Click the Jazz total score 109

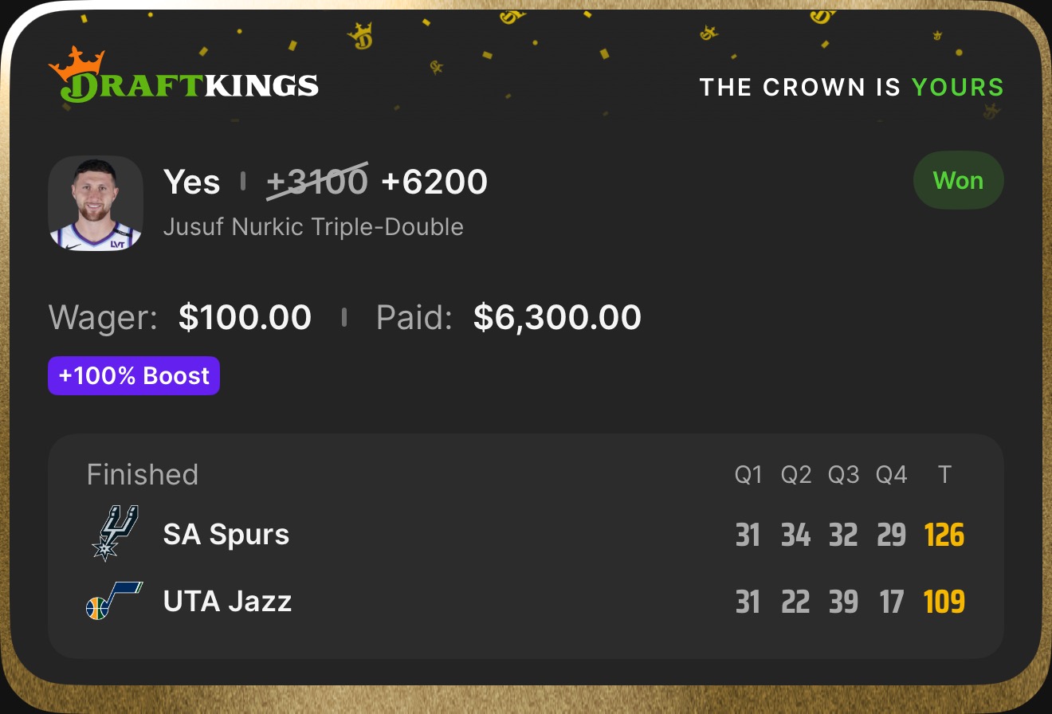pyautogui.click(x=944, y=602)
